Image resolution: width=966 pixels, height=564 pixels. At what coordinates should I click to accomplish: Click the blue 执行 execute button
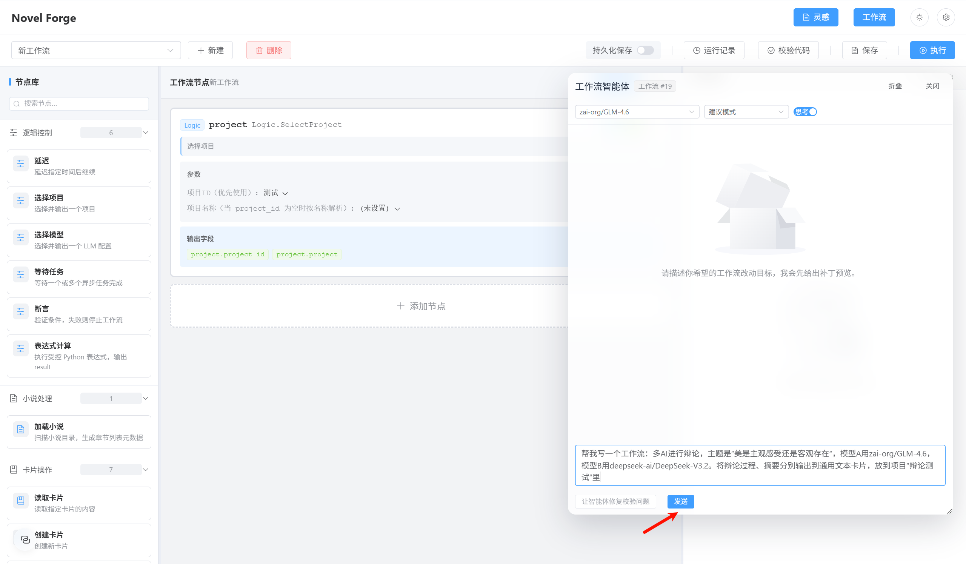[932, 50]
